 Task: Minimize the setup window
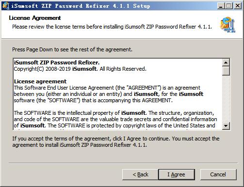(x=221, y=6)
